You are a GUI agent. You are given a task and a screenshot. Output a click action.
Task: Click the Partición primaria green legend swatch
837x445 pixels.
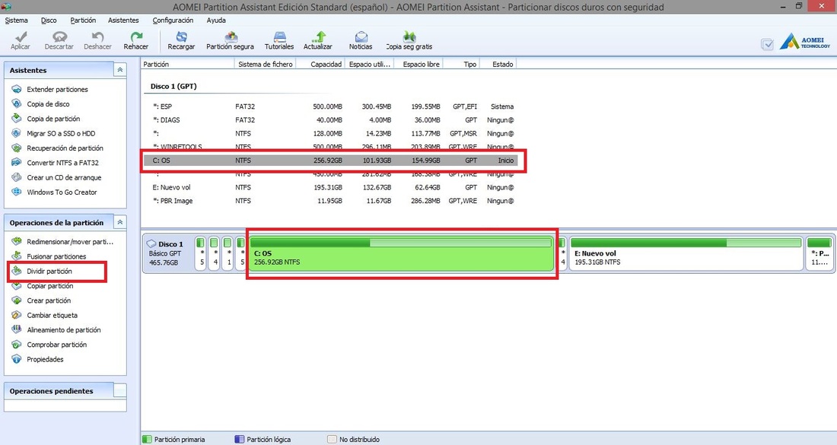tap(148, 439)
